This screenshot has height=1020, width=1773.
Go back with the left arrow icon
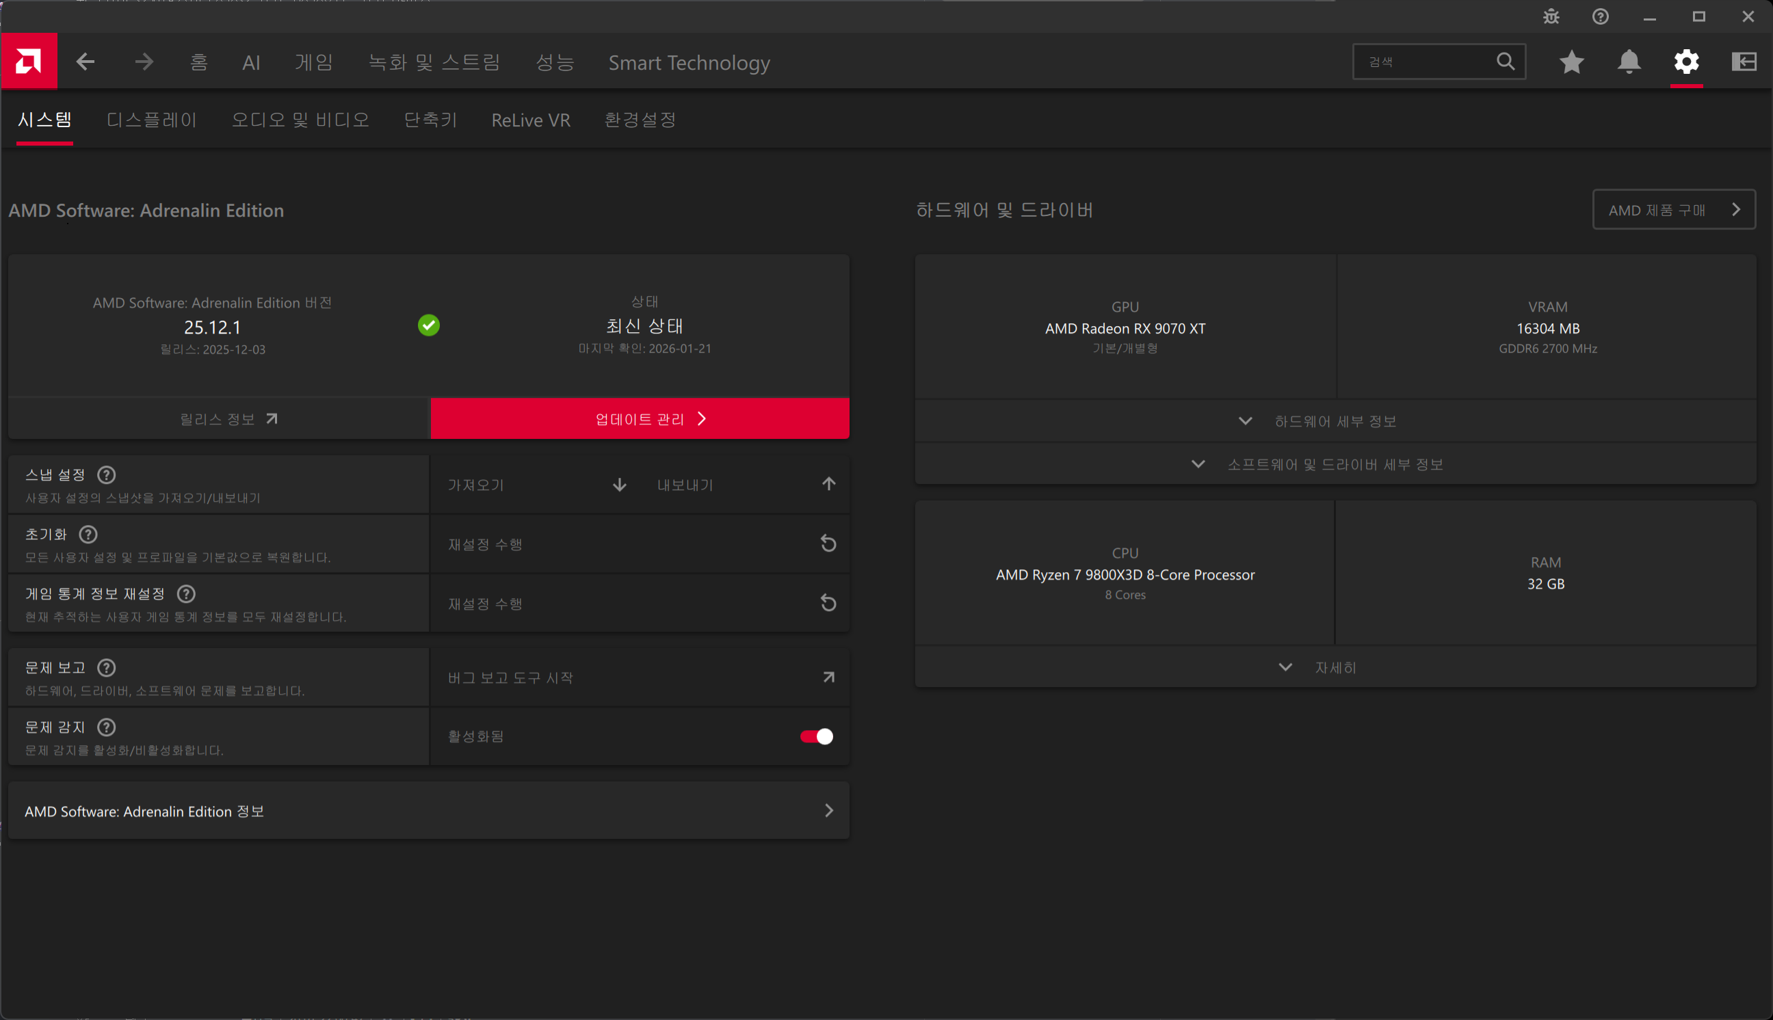[x=86, y=62]
